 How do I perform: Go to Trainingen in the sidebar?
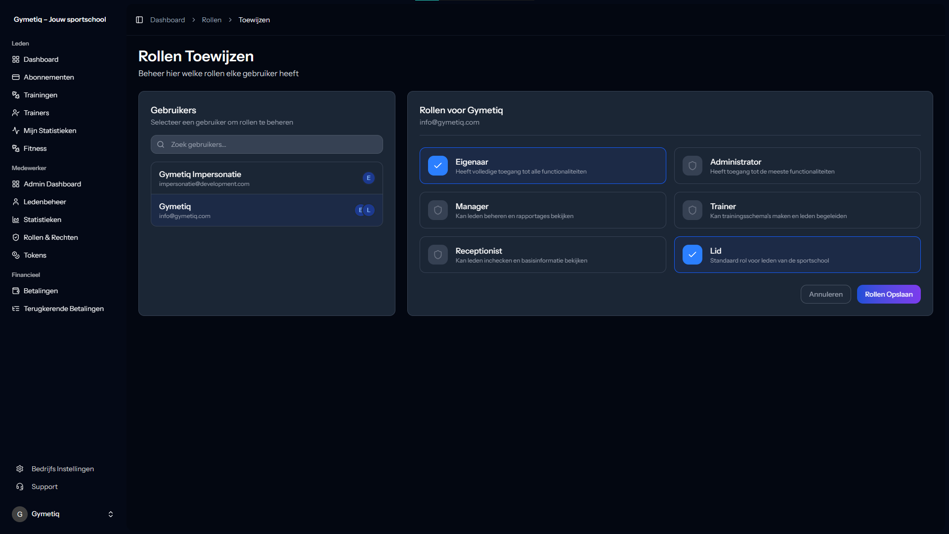(63, 95)
